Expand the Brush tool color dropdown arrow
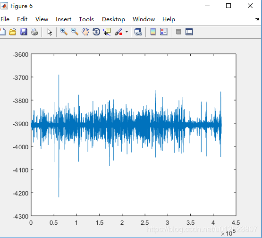The width and height of the screenshot is (262, 238). tap(127, 32)
